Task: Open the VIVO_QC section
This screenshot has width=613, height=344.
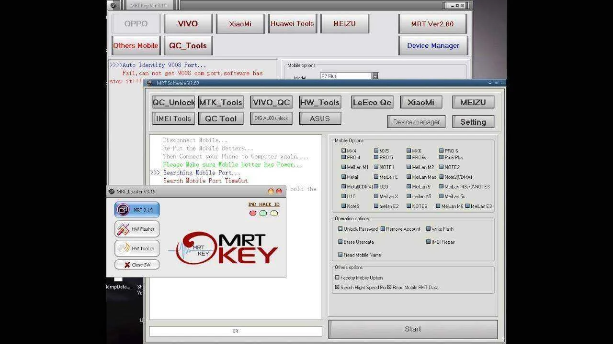Action: tap(271, 102)
